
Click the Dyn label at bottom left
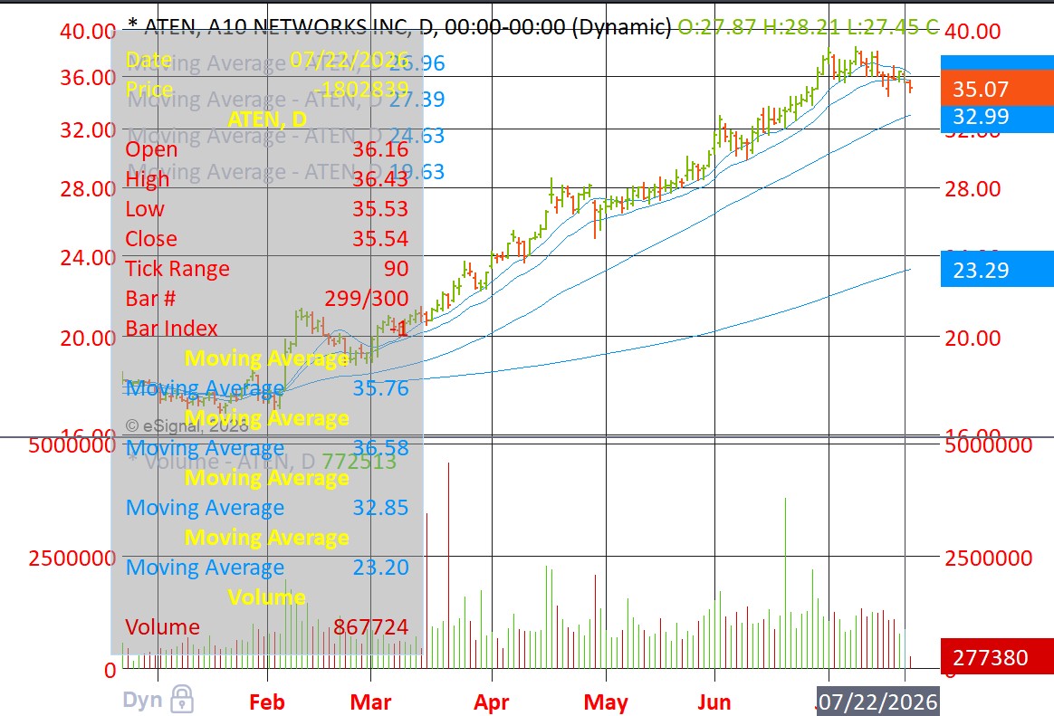142,700
